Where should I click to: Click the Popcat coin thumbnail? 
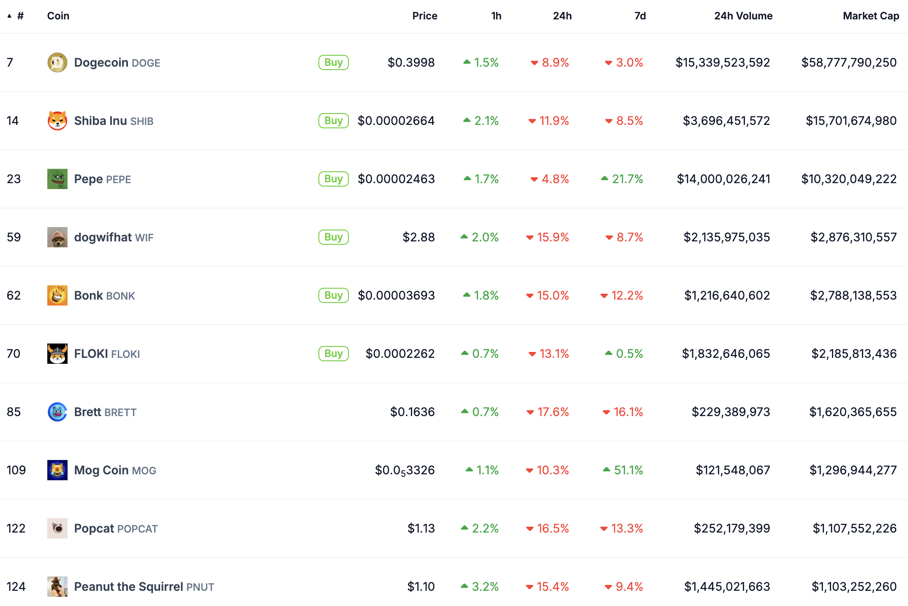coord(57,528)
